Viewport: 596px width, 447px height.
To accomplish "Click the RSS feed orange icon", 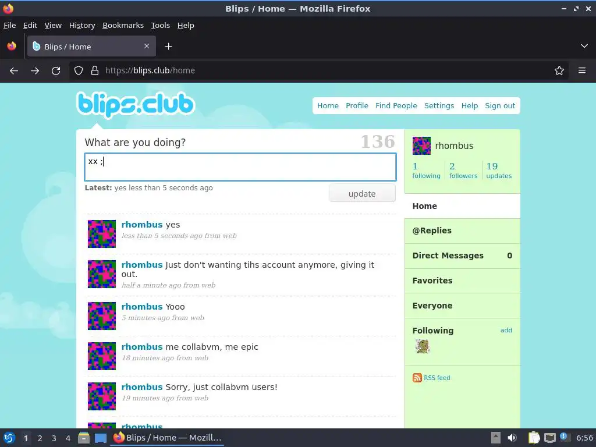I will [x=417, y=377].
